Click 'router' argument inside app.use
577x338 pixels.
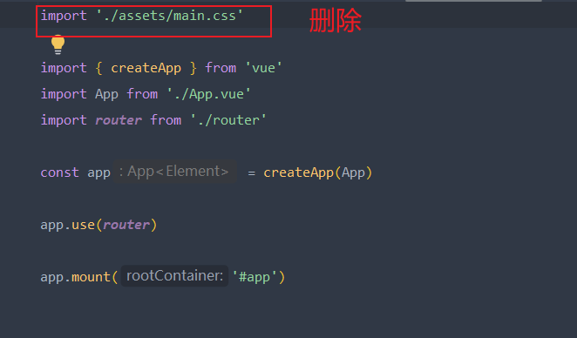126,225
